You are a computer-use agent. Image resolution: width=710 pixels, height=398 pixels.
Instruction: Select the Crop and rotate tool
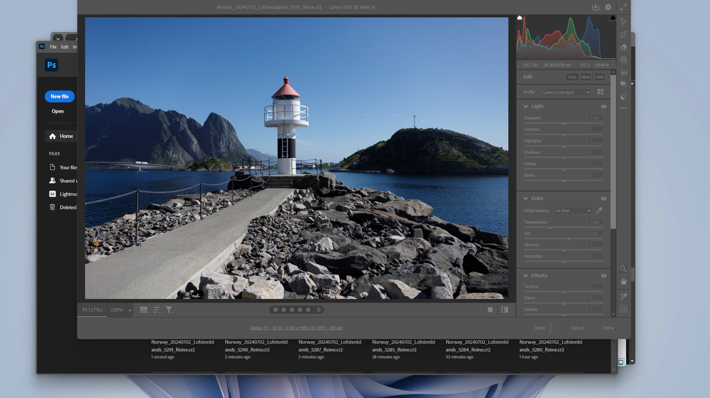pyautogui.click(x=623, y=34)
